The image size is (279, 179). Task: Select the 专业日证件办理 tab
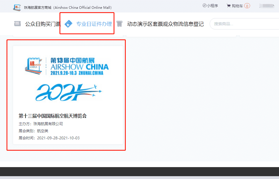(94, 24)
